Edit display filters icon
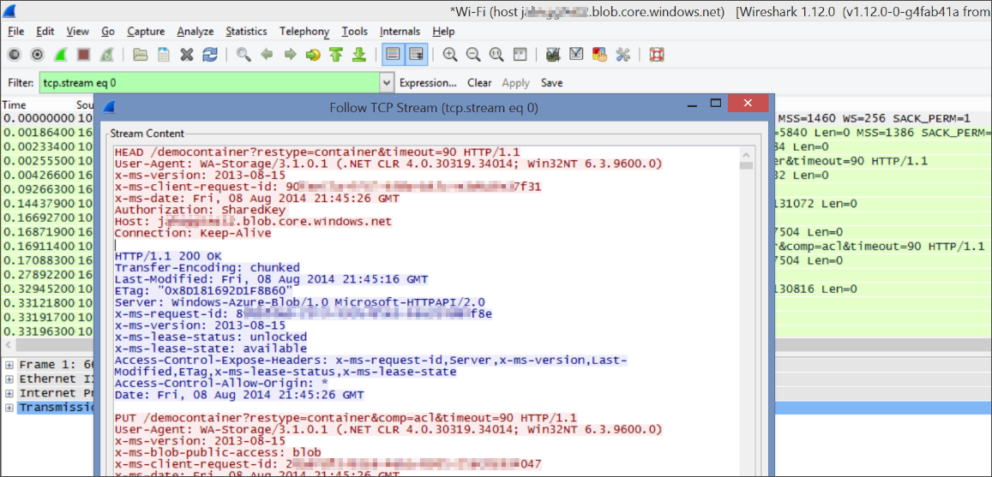 pos(576,55)
